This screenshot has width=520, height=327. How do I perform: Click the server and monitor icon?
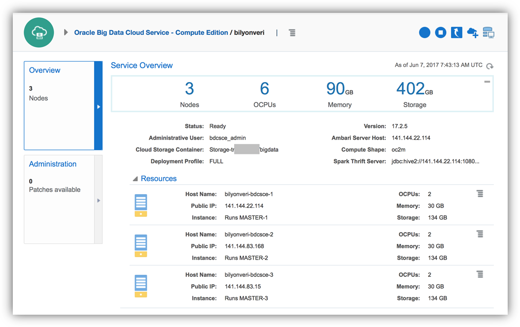pyautogui.click(x=488, y=32)
